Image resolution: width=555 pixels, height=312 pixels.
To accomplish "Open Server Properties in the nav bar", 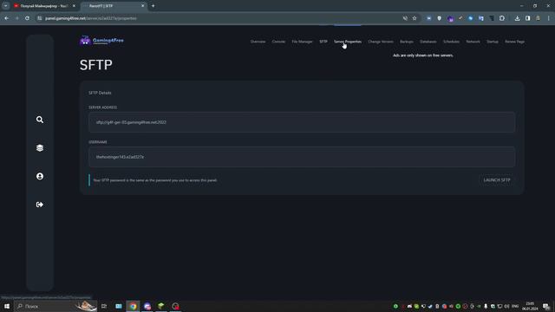I will (348, 42).
